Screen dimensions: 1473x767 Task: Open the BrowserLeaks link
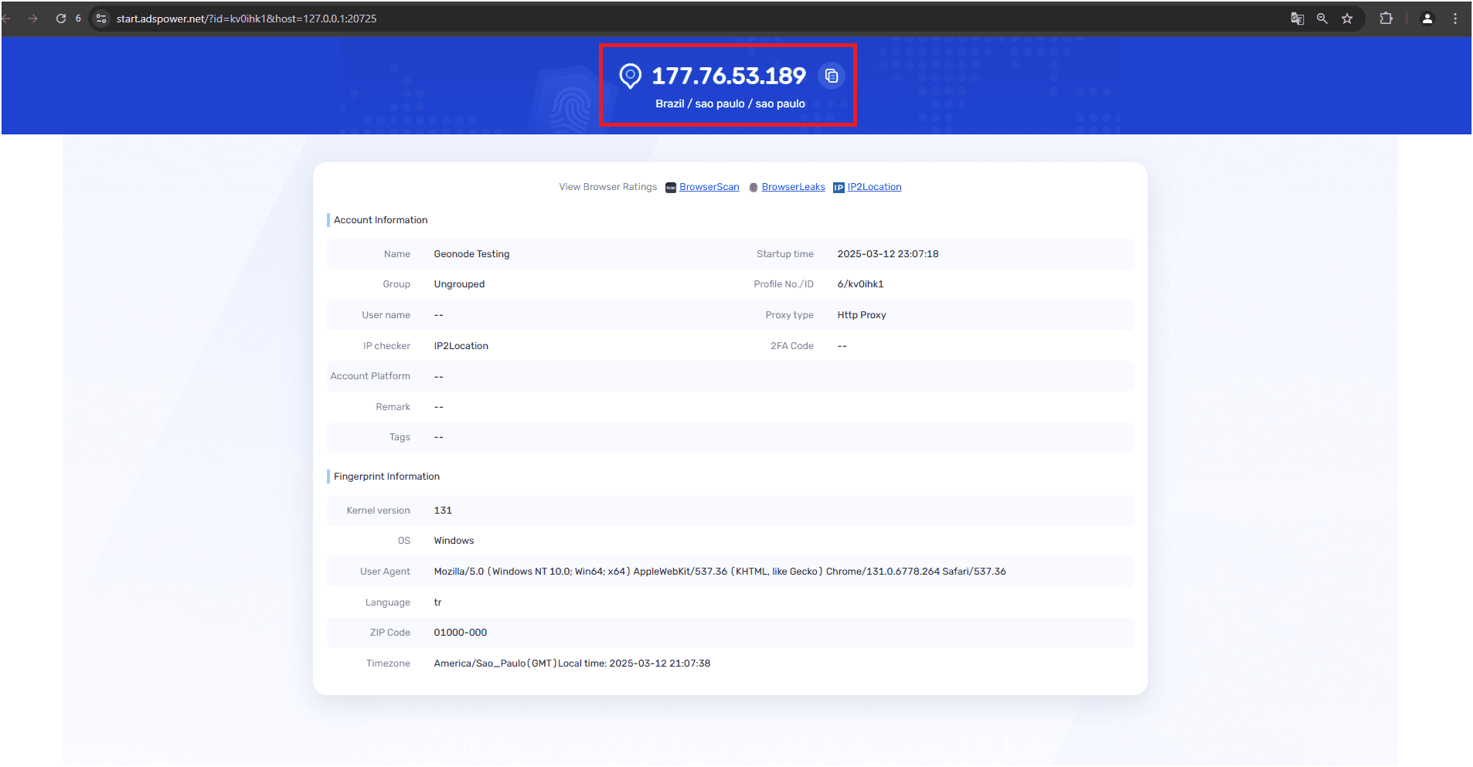pyautogui.click(x=793, y=186)
